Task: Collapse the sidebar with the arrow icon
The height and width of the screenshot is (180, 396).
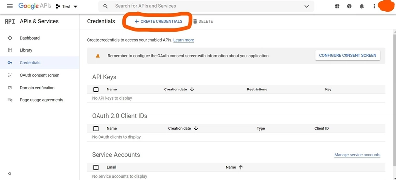Action: click(x=10, y=174)
